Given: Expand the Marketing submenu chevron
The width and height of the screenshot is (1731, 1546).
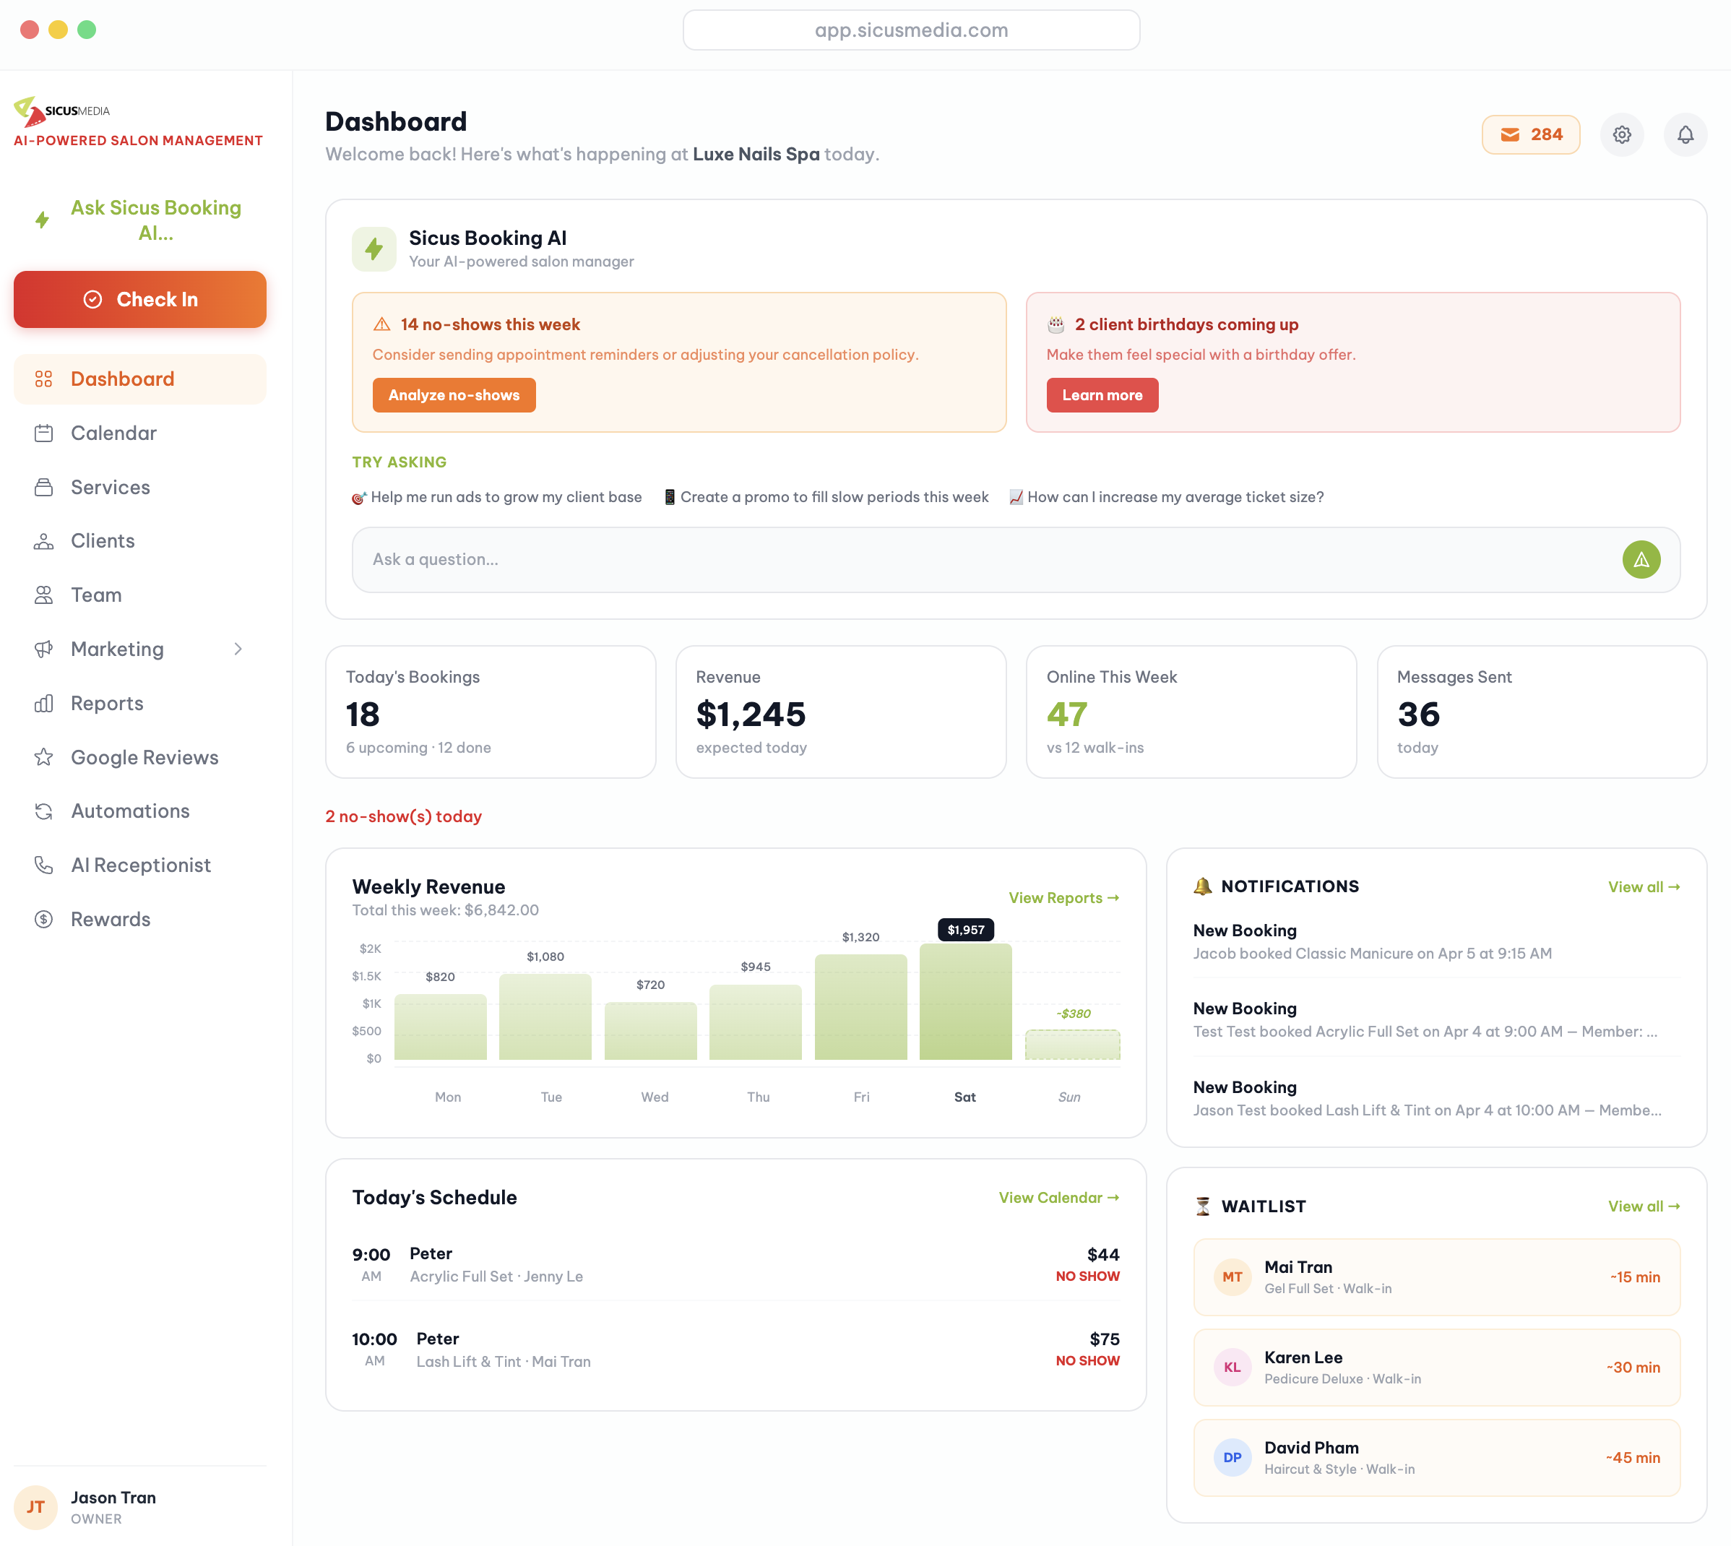Looking at the screenshot, I should pyautogui.click(x=238, y=650).
